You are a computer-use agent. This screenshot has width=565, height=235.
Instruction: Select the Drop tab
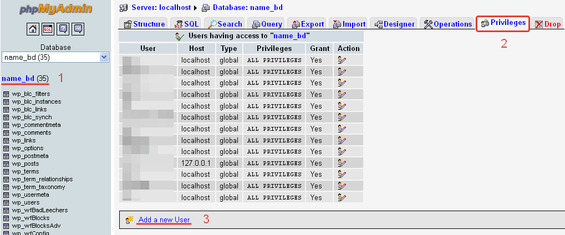tap(548, 24)
